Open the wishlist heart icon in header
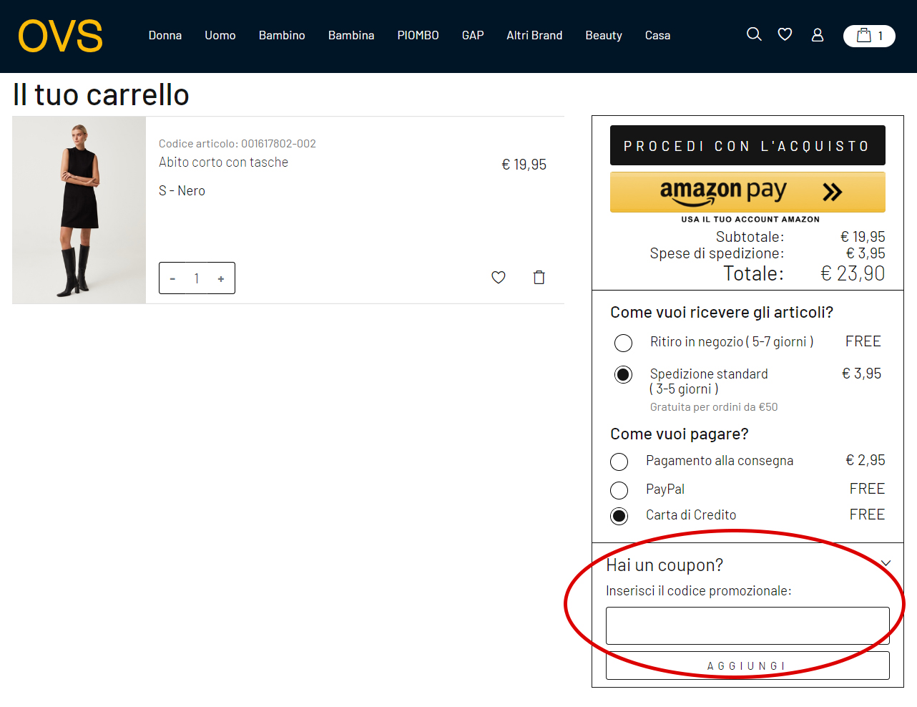Viewport: 917px width, 707px height. (785, 34)
